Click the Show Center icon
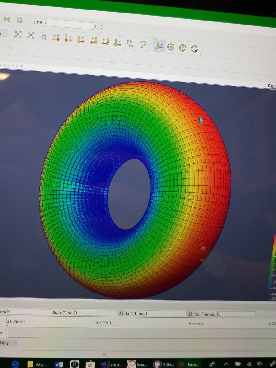 [171, 47]
